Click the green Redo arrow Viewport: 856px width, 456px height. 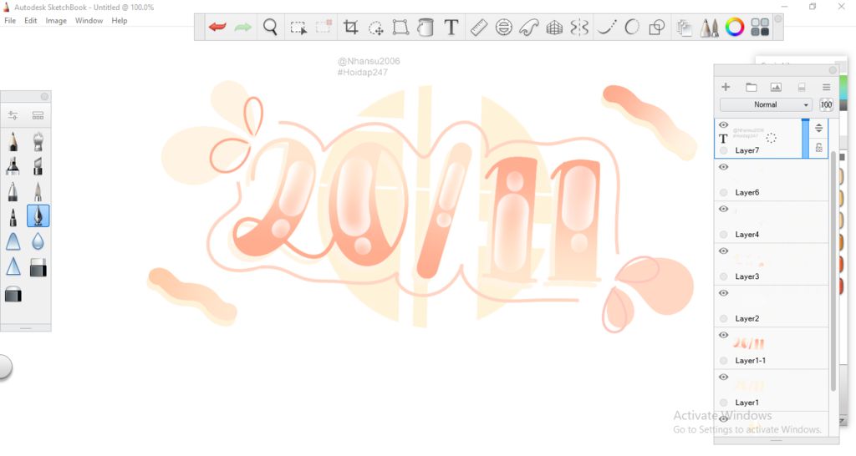242,27
